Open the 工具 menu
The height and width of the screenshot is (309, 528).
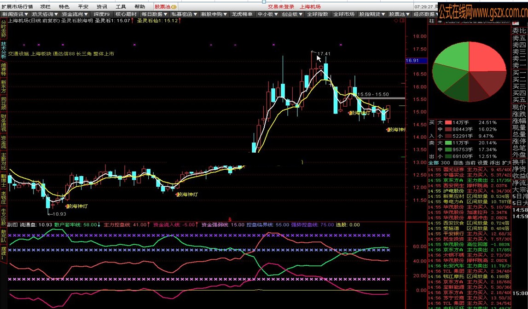click(121, 7)
